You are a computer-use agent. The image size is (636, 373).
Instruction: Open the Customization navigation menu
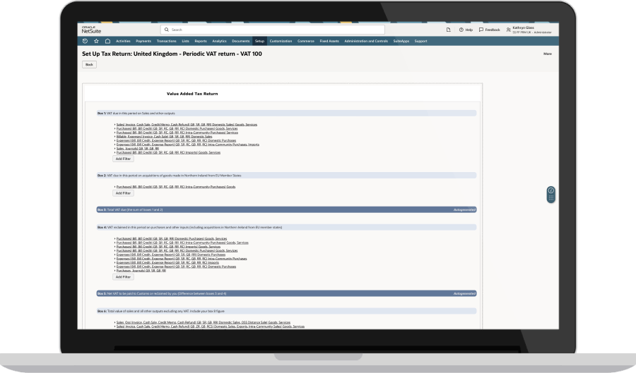281,41
